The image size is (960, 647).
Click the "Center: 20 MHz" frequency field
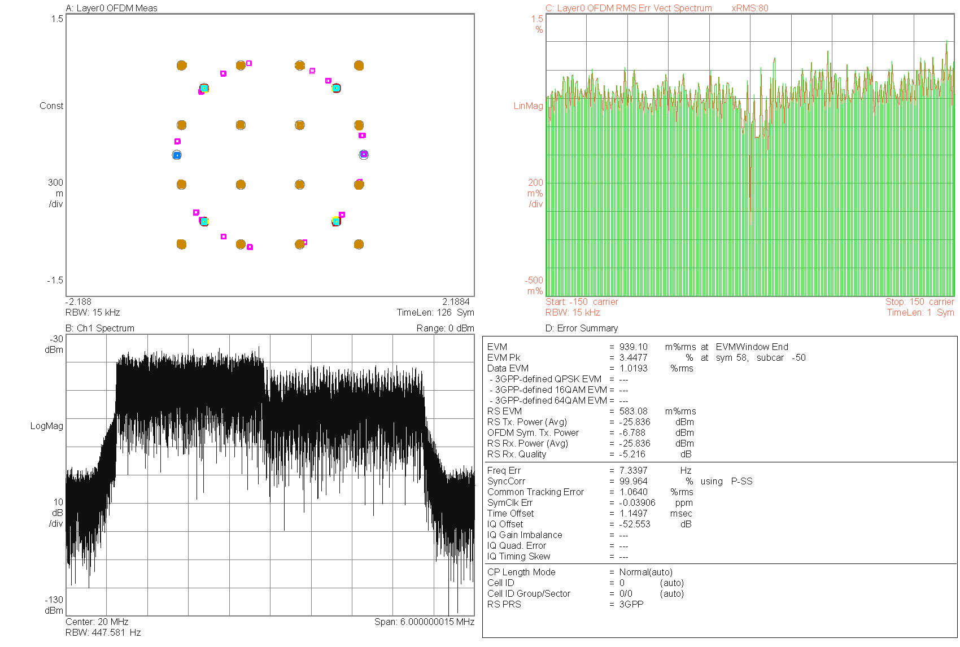[97, 622]
